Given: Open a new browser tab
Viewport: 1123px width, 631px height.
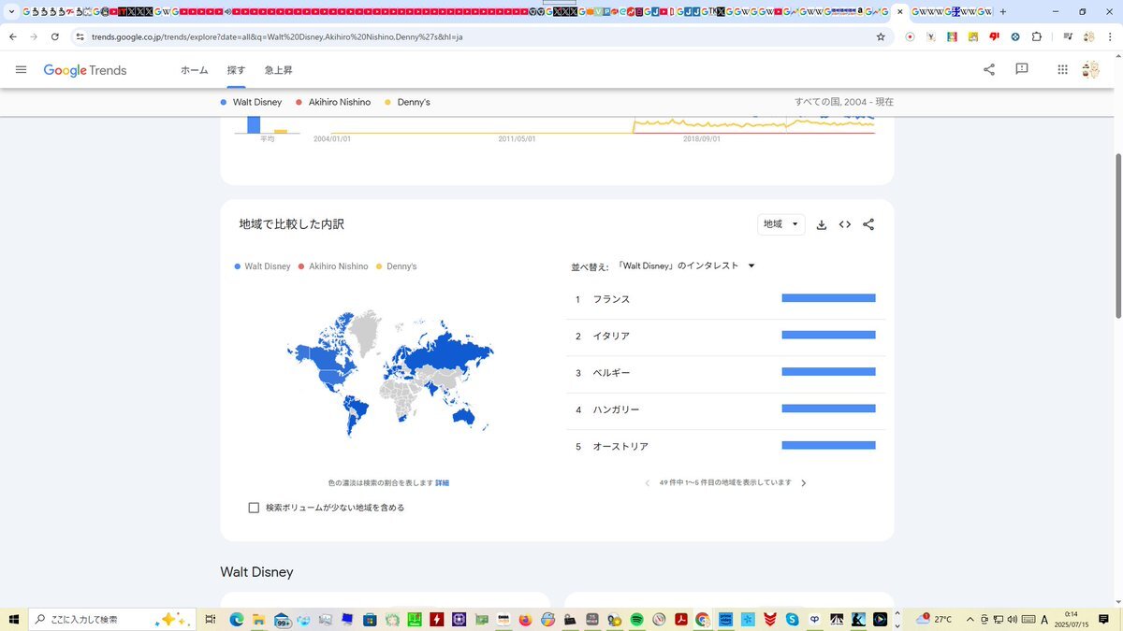Looking at the screenshot, I should 1003,11.
